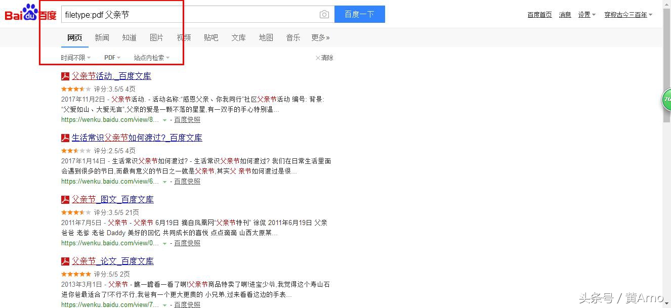Click PDF icon beside 父亲节_论文 result
The height and width of the screenshot is (308, 671).
click(65, 261)
